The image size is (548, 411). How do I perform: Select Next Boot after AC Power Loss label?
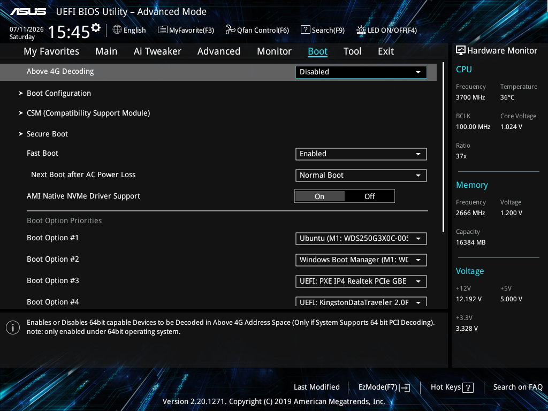(x=83, y=175)
